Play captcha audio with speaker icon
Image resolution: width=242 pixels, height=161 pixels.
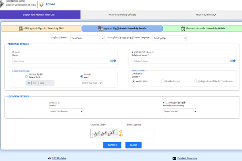120,135
